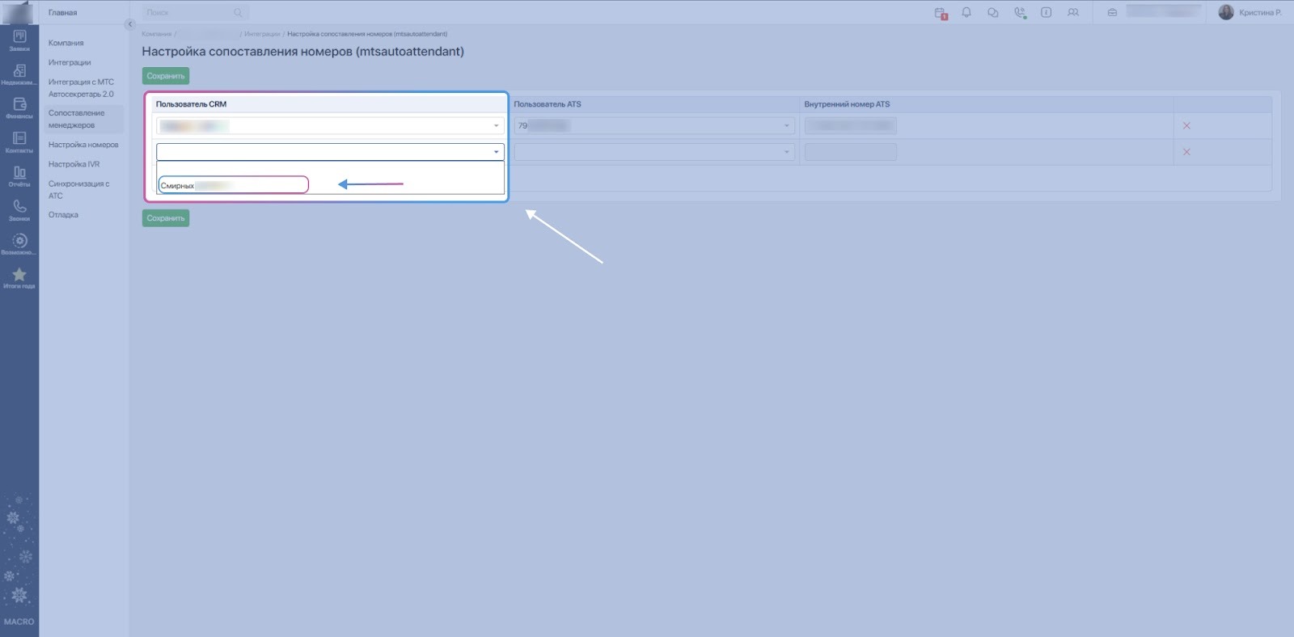The width and height of the screenshot is (1294, 637).
Task: Open the Финансы wallet icon
Action: (19, 107)
